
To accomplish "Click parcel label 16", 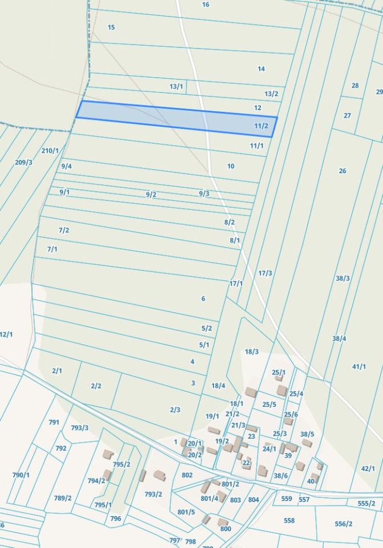I will coord(205,5).
